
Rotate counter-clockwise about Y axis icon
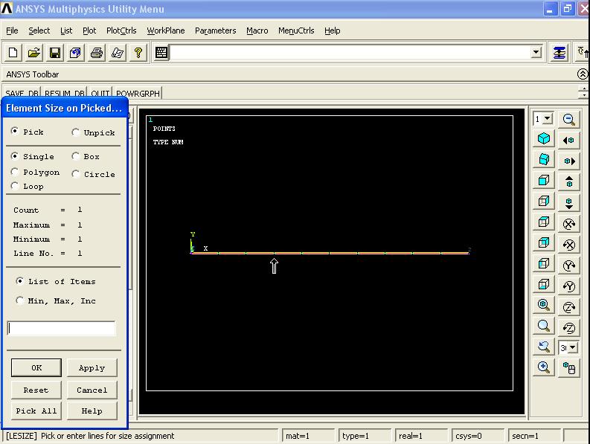(x=568, y=287)
